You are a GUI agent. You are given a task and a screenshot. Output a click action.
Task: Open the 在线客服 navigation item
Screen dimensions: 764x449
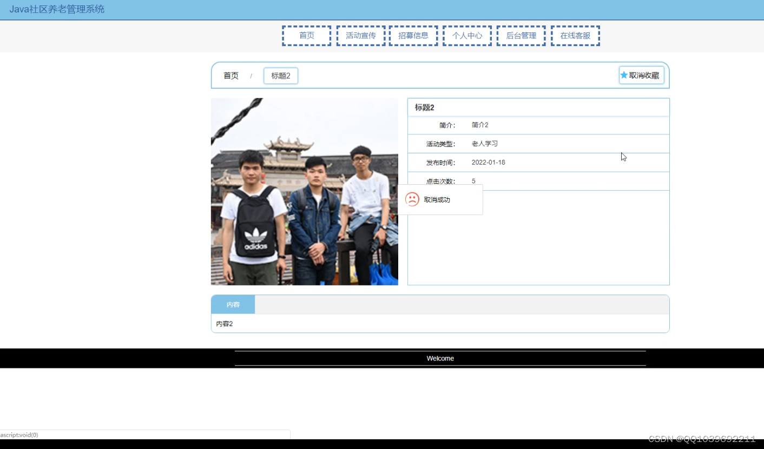click(575, 35)
